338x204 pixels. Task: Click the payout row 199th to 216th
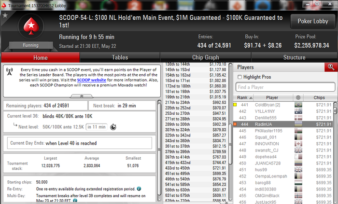pos(196,97)
